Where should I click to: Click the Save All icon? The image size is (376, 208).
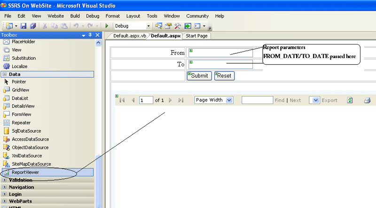point(33,26)
